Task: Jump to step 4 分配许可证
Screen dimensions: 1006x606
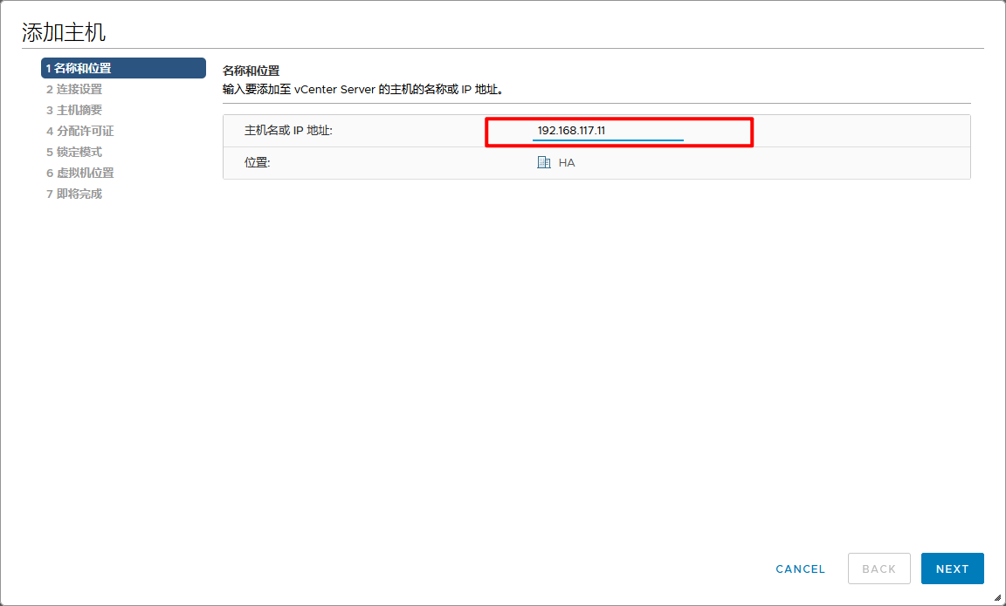Action: 79,131
